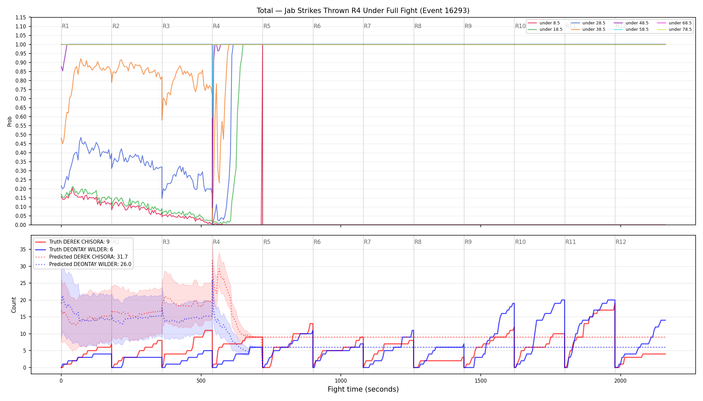The image size is (703, 401).
Task: Select the 'under 68.5' legend label
Action: pos(680,23)
